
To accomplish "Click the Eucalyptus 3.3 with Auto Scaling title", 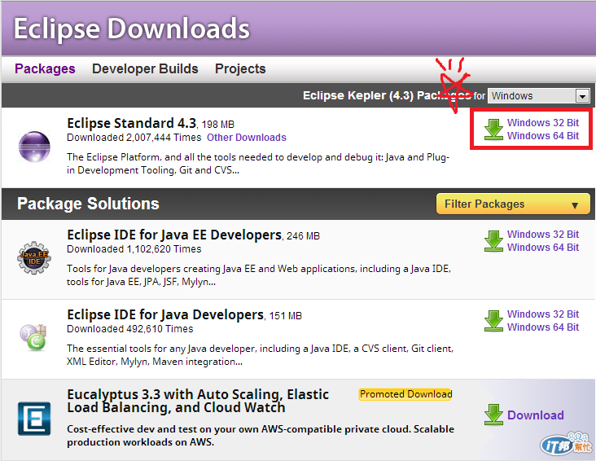I will coord(198,401).
